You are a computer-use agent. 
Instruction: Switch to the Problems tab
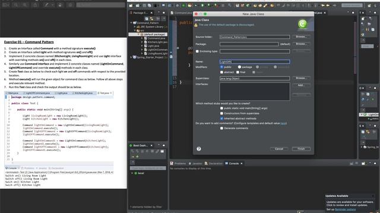(178, 163)
